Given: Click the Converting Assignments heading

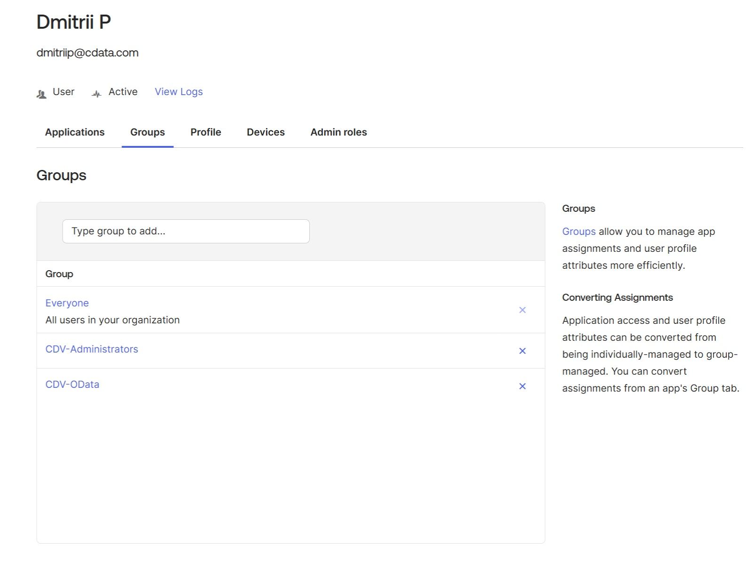Looking at the screenshot, I should click(617, 297).
